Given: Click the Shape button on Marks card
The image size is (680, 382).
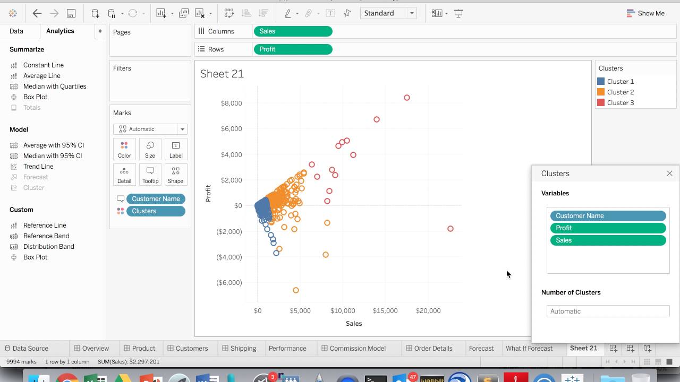Looking at the screenshot, I should [176, 175].
